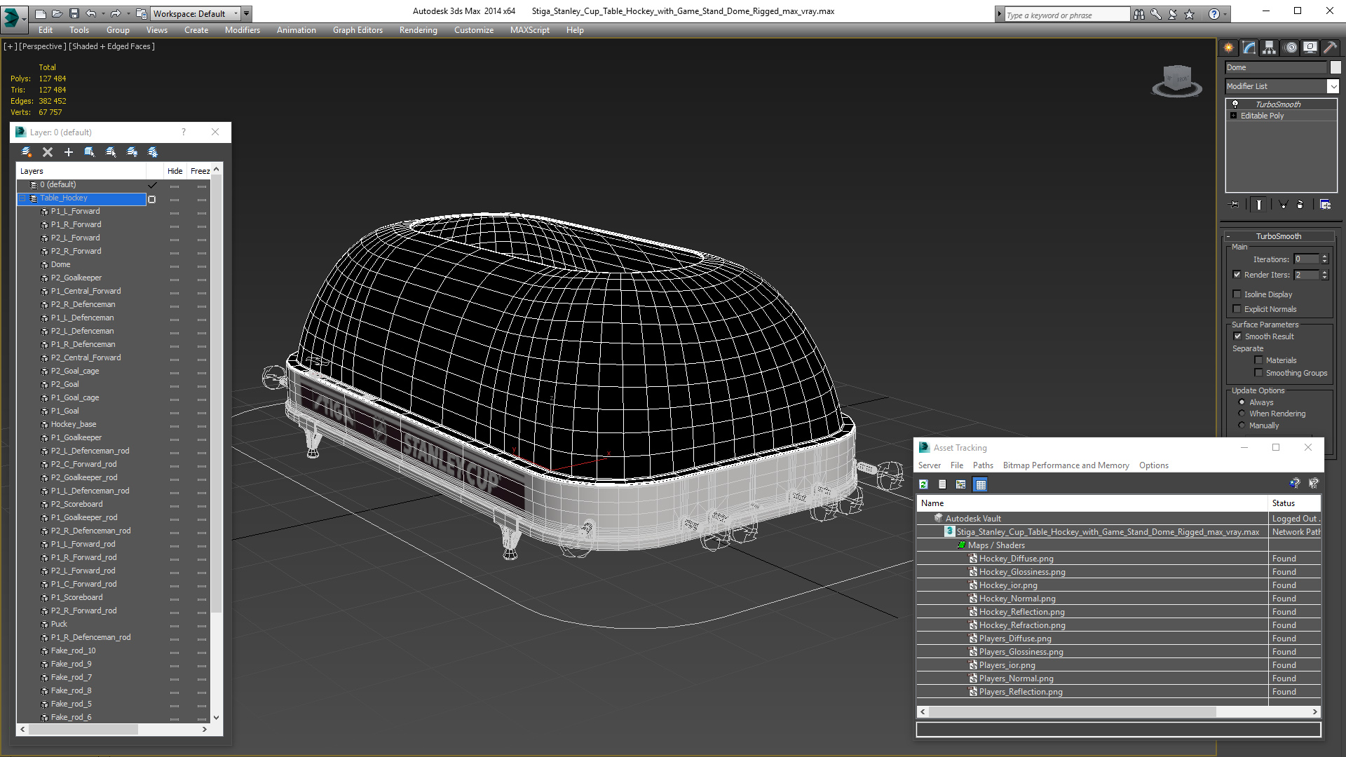Open the Rendering menu
The image size is (1346, 757).
pos(418,30)
